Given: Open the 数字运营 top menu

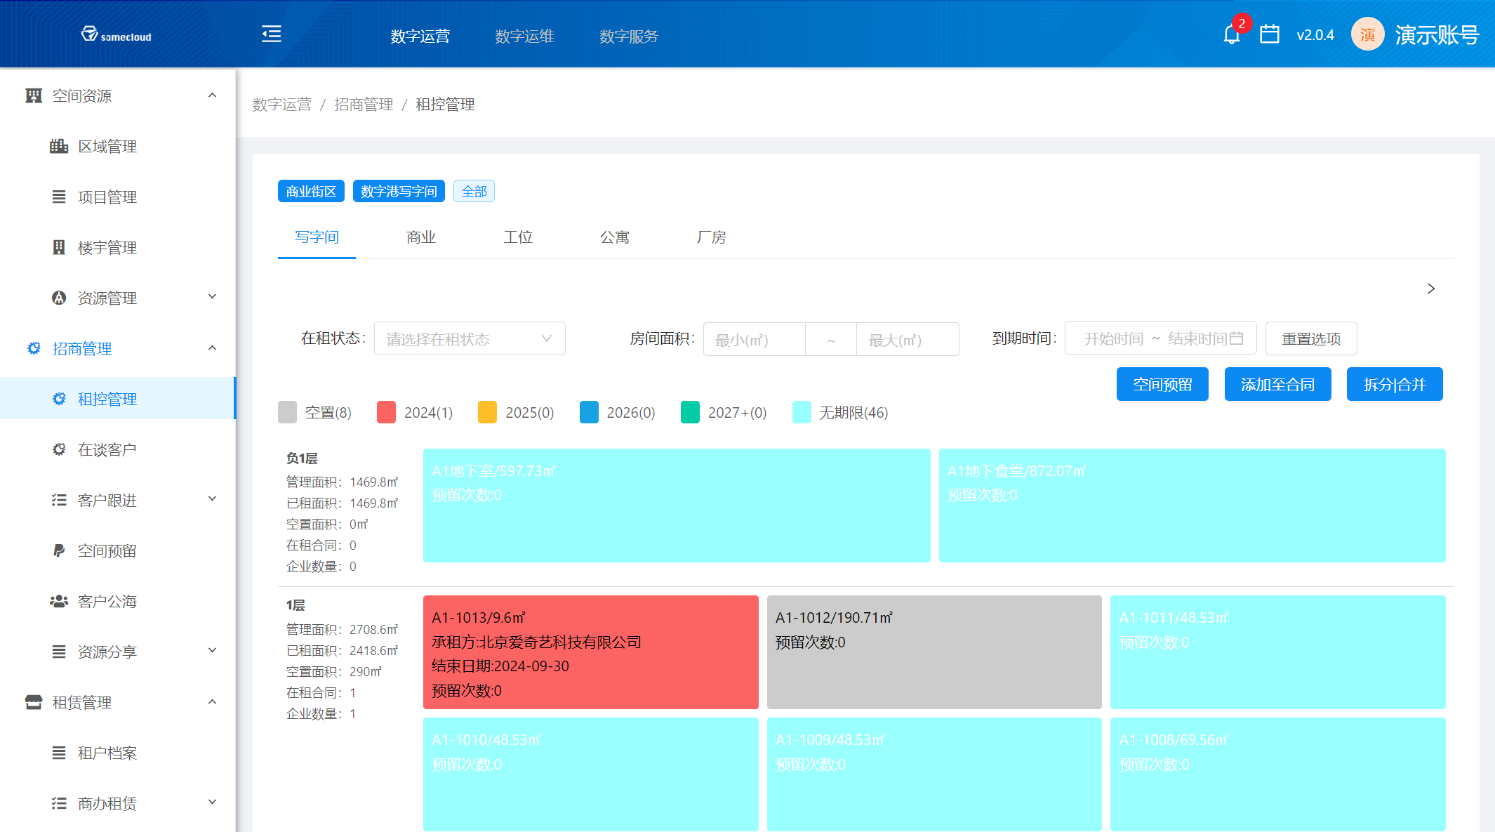Looking at the screenshot, I should click(420, 36).
